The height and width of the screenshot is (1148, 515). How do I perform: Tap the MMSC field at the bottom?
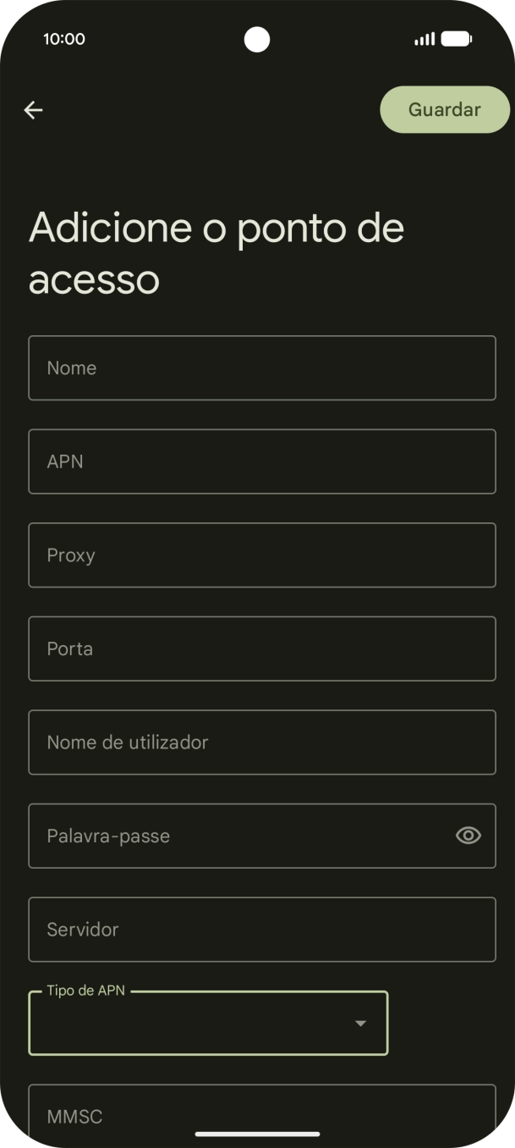tap(262, 1116)
